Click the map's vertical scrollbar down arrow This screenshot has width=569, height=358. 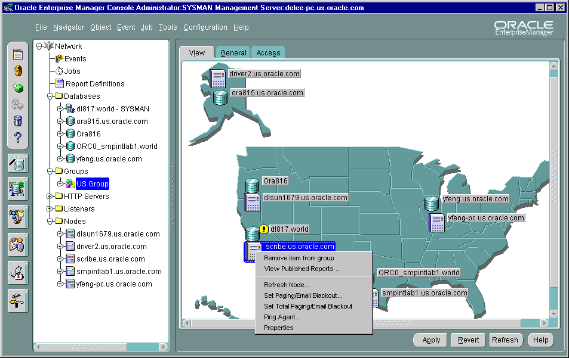coord(553,313)
